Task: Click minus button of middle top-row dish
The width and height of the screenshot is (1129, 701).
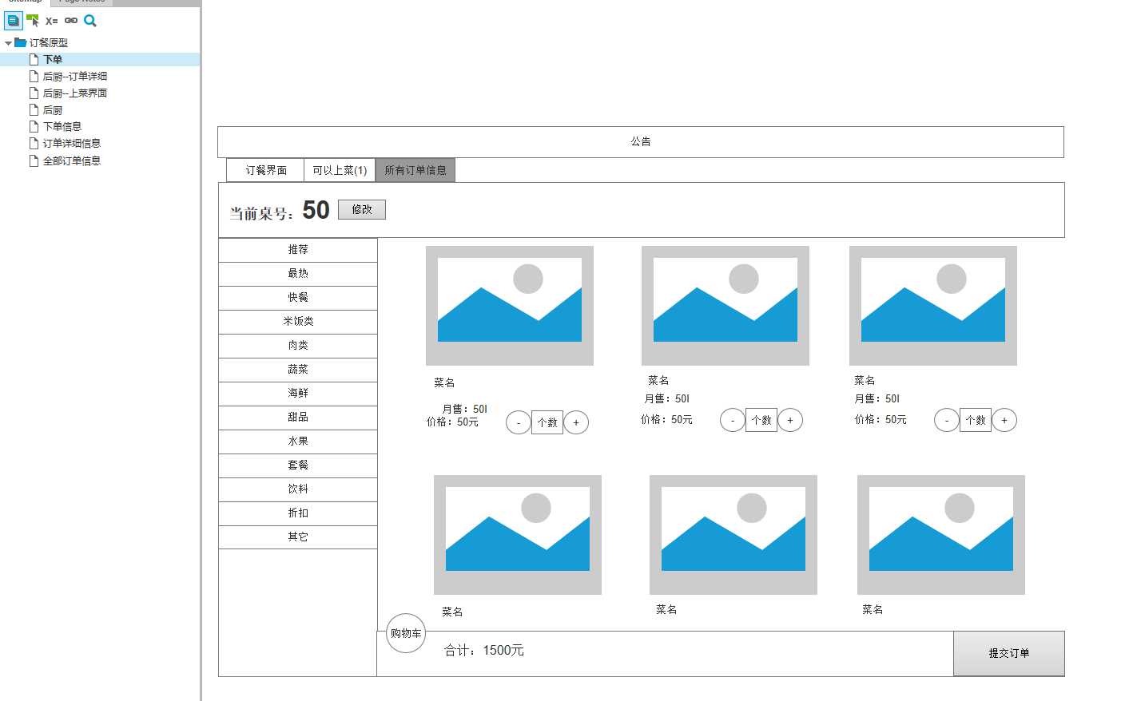Action: tap(733, 420)
